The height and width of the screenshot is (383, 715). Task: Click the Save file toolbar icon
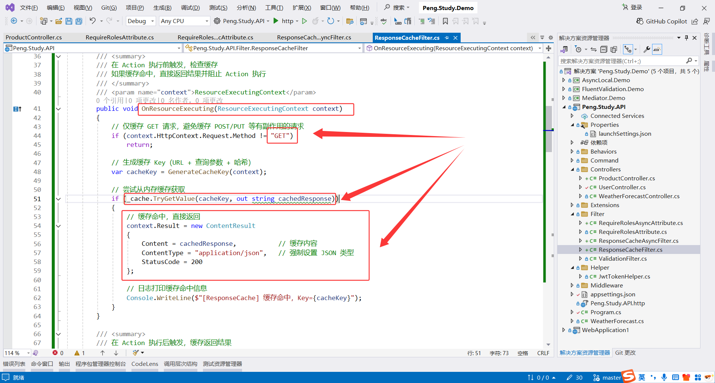point(69,21)
